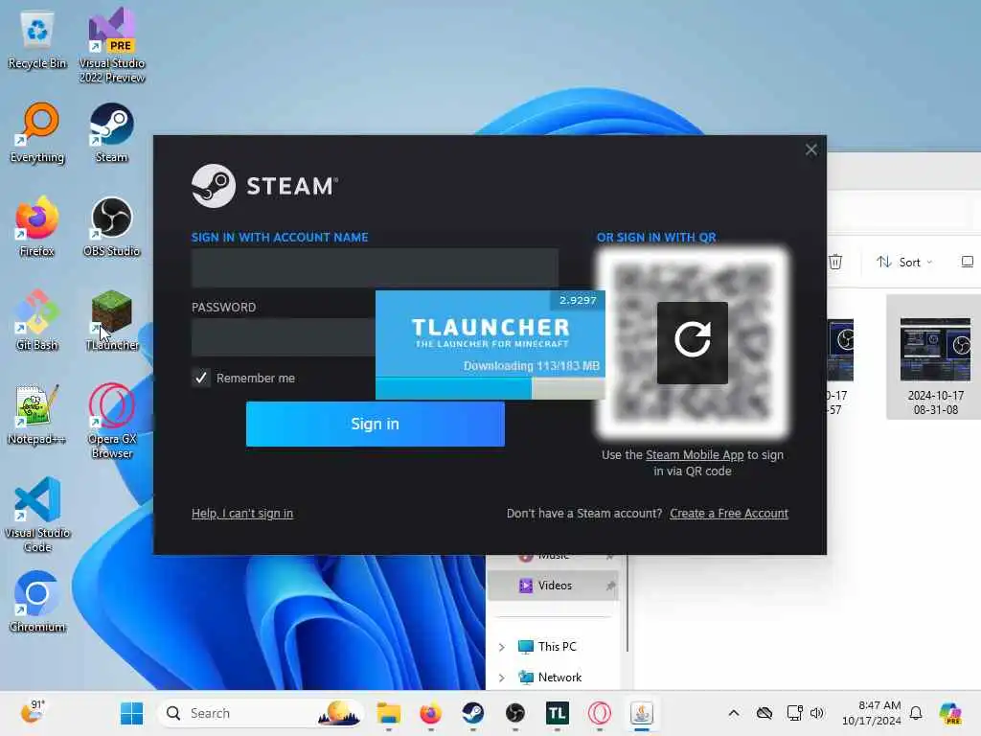Select the Steam desktop shortcut
Image resolution: width=981 pixels, height=736 pixels.
(x=111, y=132)
